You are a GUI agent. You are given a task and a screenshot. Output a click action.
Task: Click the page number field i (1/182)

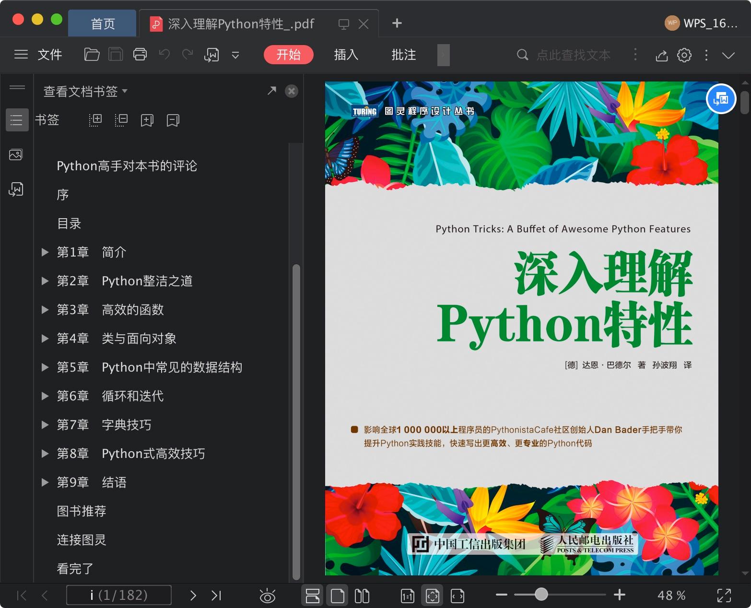(119, 595)
